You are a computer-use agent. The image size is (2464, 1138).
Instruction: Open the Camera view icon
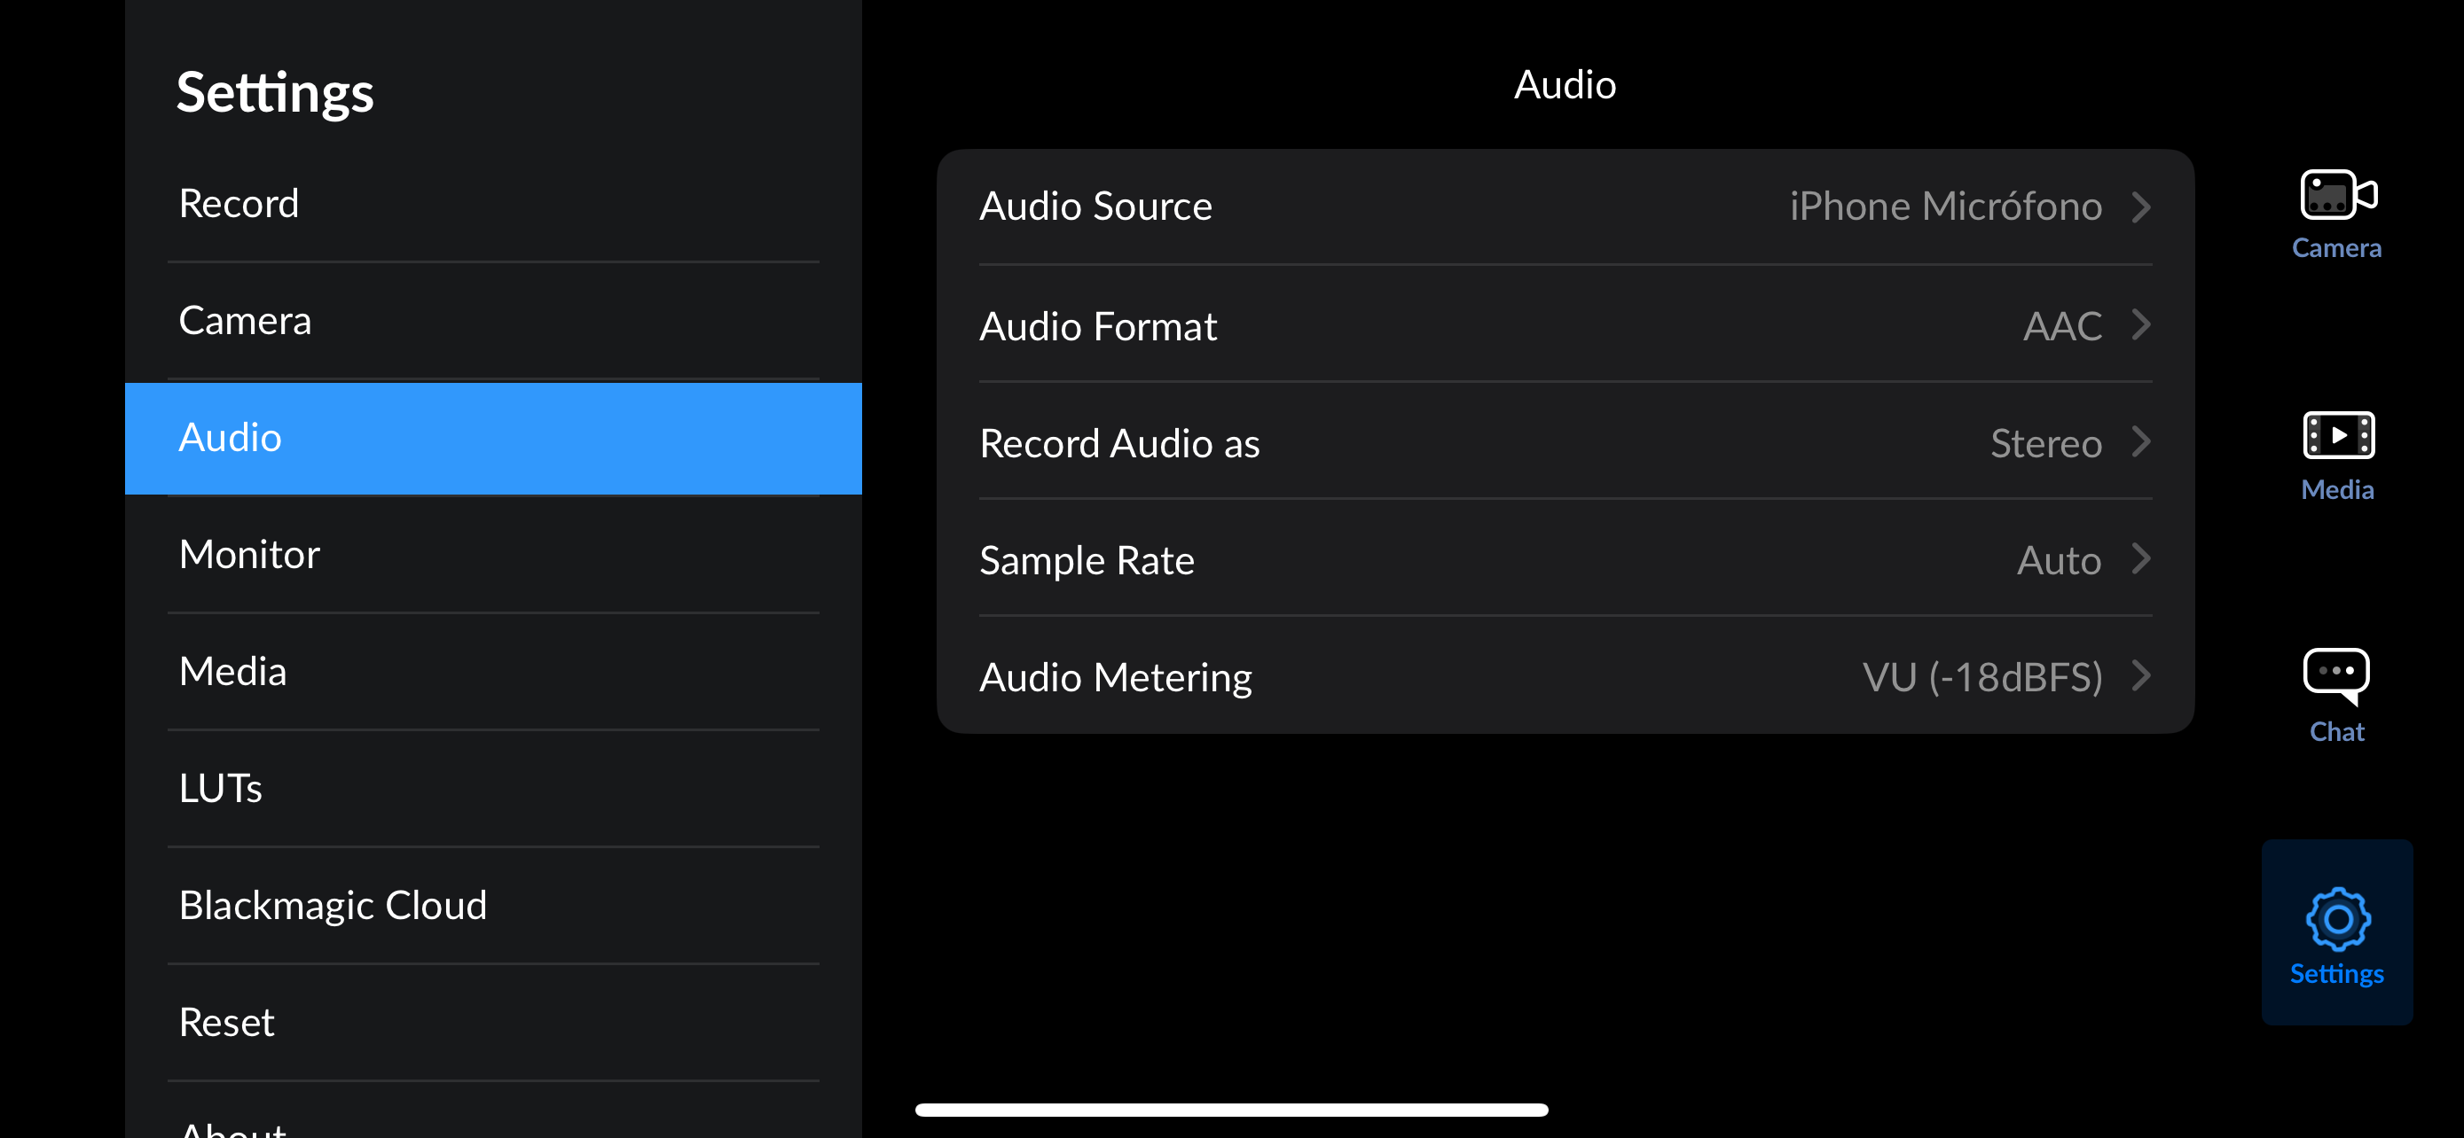(x=2335, y=196)
